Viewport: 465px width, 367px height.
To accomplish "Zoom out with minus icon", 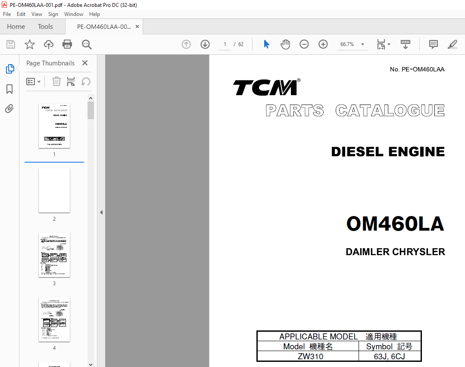I will pyautogui.click(x=304, y=44).
